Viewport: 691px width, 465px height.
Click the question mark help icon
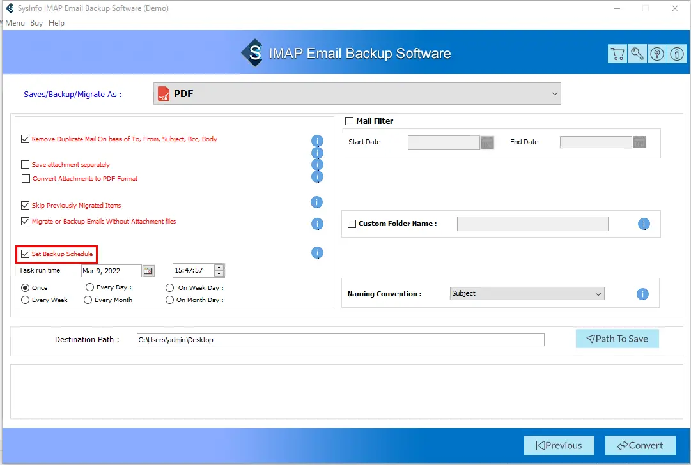click(x=656, y=54)
